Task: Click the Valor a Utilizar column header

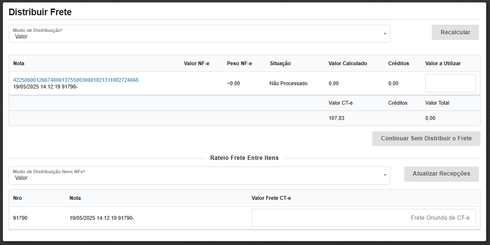Action: click(x=443, y=63)
